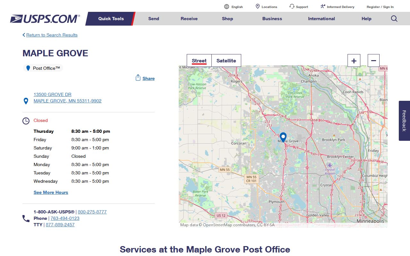Click the USPS.COM logo
Image resolution: width=410 pixels, height=256 pixels.
tap(45, 19)
